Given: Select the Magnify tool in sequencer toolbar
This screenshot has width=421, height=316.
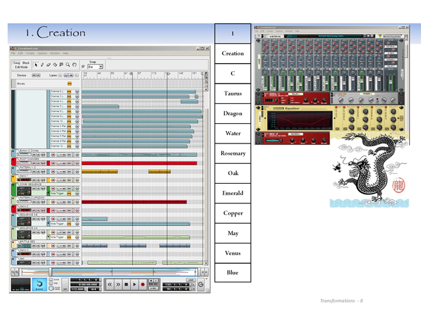Looking at the screenshot, I should (x=68, y=65).
